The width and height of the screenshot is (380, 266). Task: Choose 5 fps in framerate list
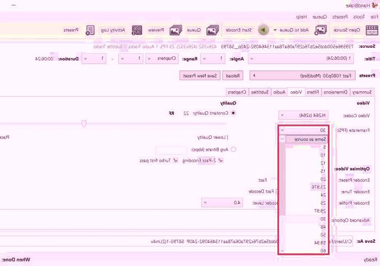[307, 147]
